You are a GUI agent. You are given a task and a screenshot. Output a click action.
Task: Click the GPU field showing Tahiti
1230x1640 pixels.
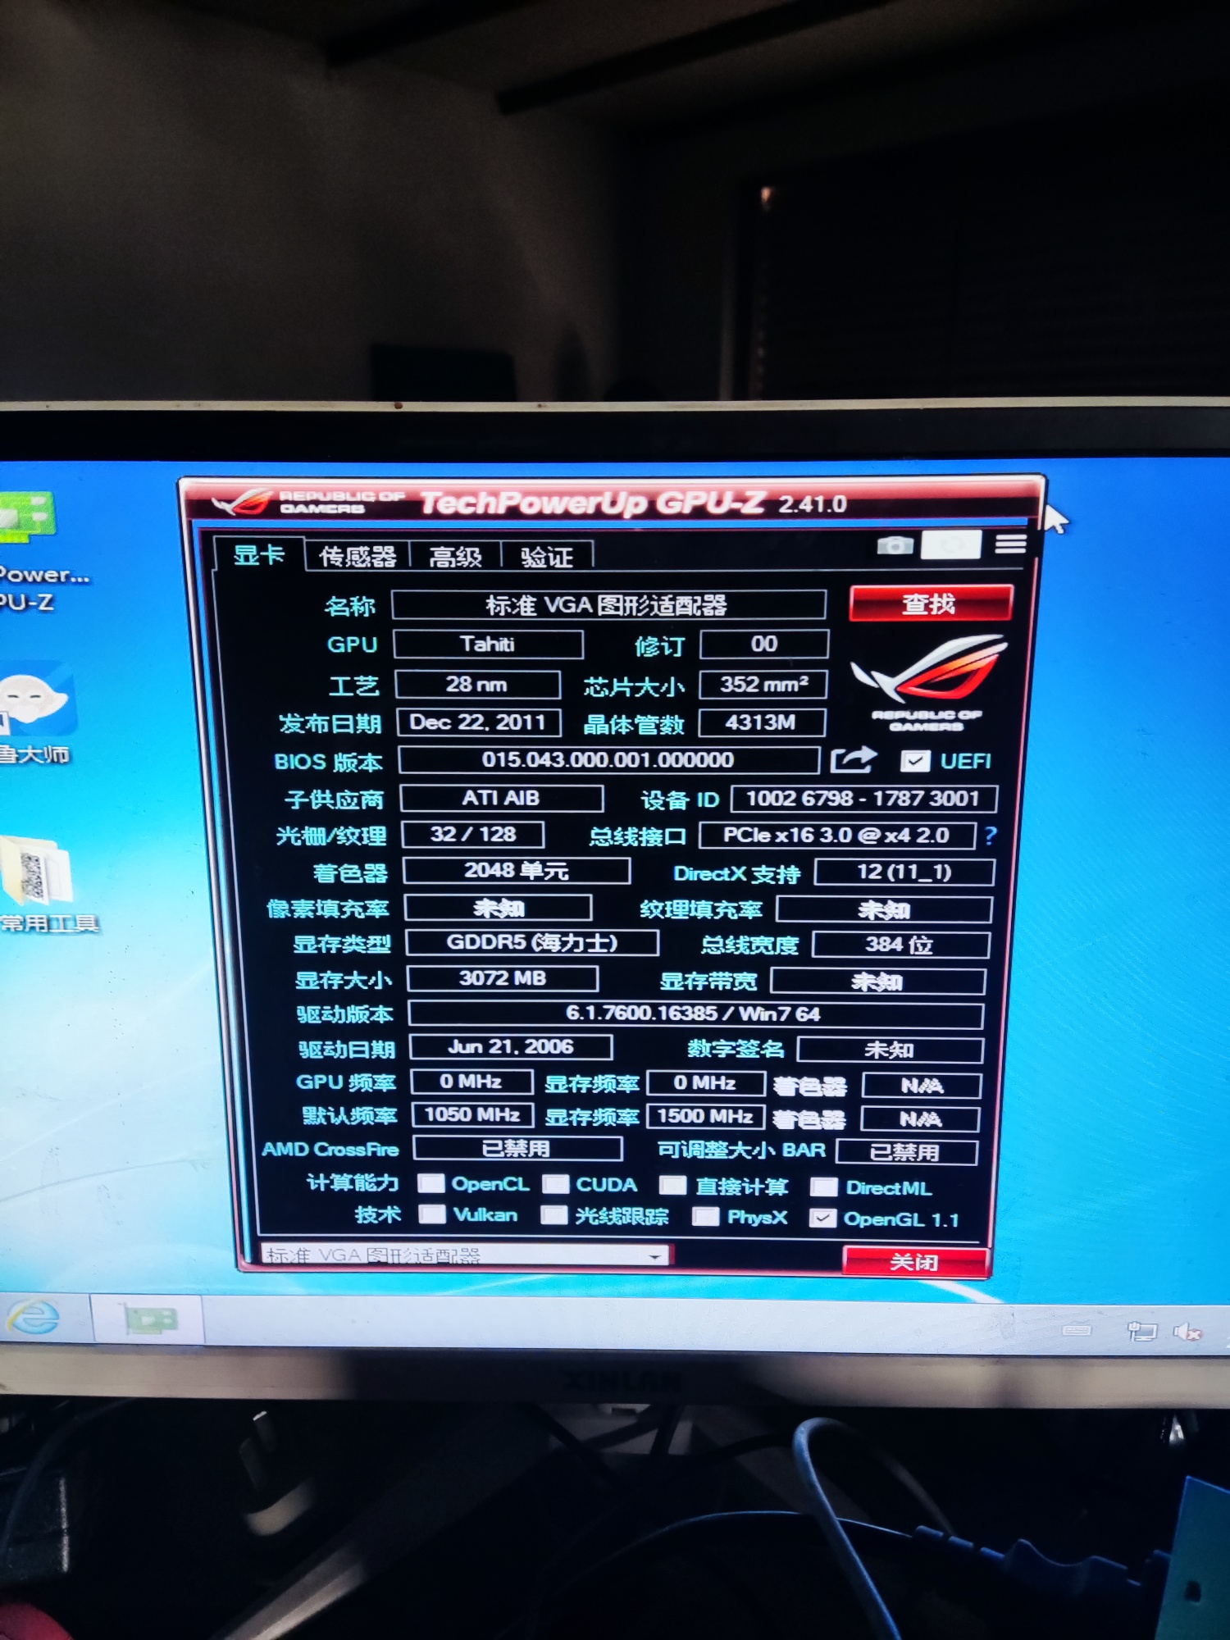[x=488, y=644]
